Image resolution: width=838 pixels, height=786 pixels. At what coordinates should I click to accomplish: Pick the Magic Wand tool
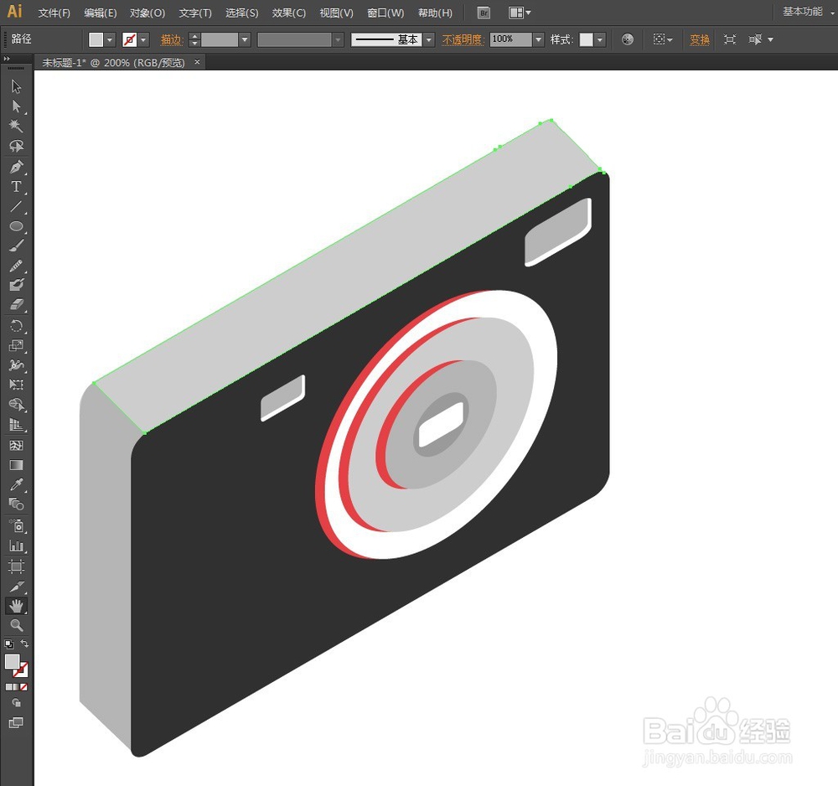pos(16,126)
